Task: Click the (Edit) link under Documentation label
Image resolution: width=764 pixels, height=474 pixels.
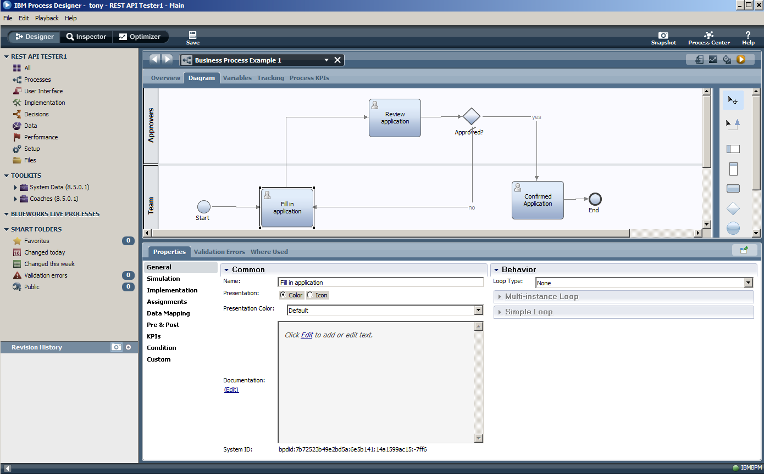Action: click(x=231, y=390)
